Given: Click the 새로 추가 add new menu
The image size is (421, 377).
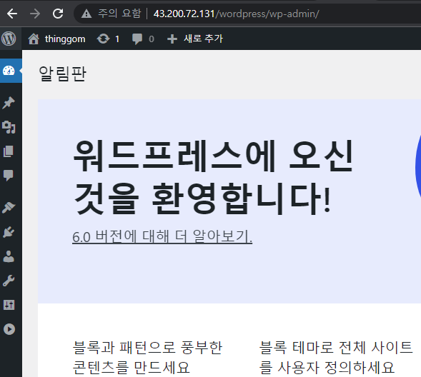Looking at the screenshot, I should [195, 39].
